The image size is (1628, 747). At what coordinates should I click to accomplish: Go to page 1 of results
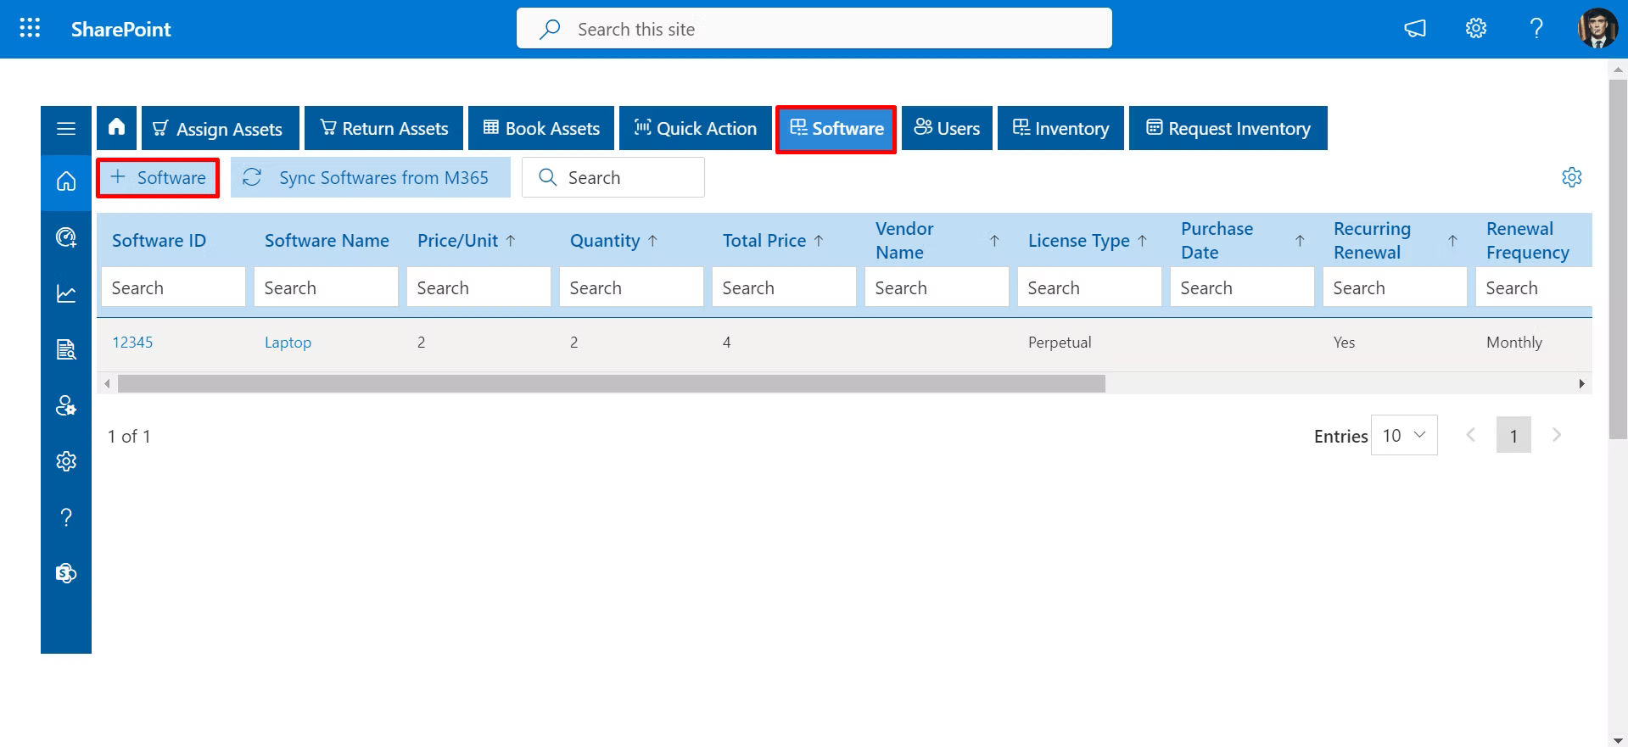click(1513, 436)
